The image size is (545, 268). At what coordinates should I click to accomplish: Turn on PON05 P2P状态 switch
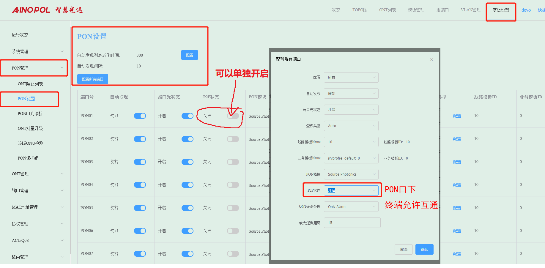coord(233,208)
